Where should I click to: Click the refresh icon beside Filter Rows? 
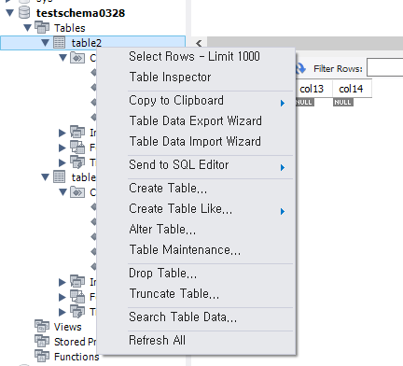[x=301, y=68]
